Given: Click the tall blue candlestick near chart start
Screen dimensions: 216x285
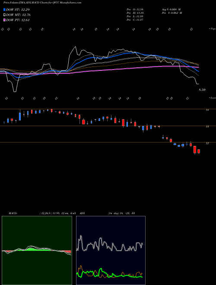Looking at the screenshot, I should 20,116.
